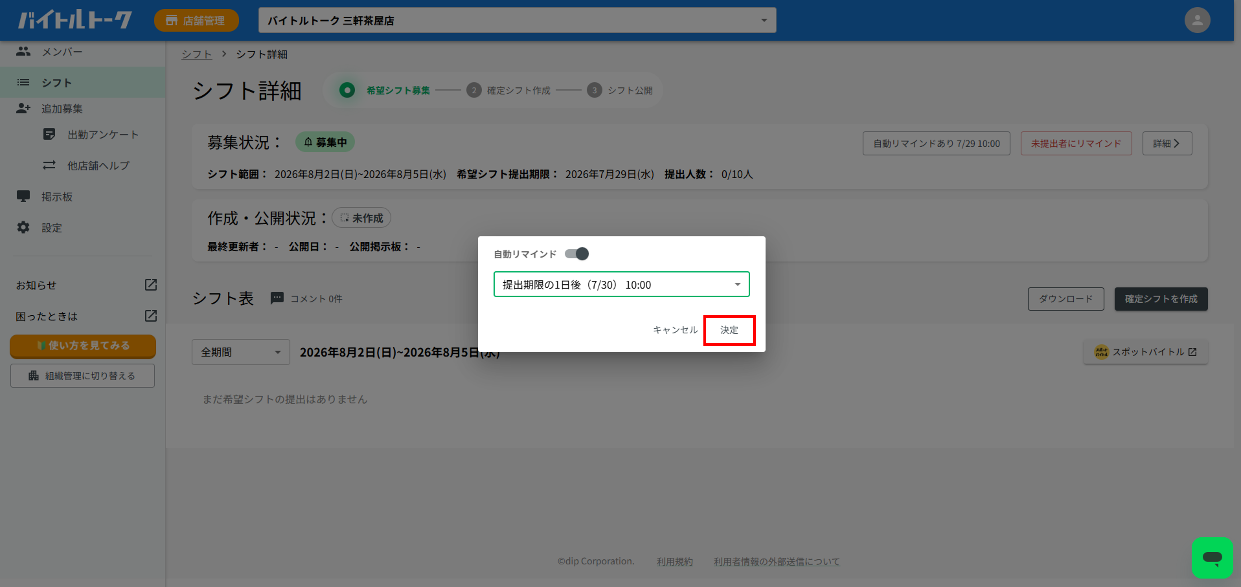
Task: Click the 掲示板 monitor icon
Action: 23,196
